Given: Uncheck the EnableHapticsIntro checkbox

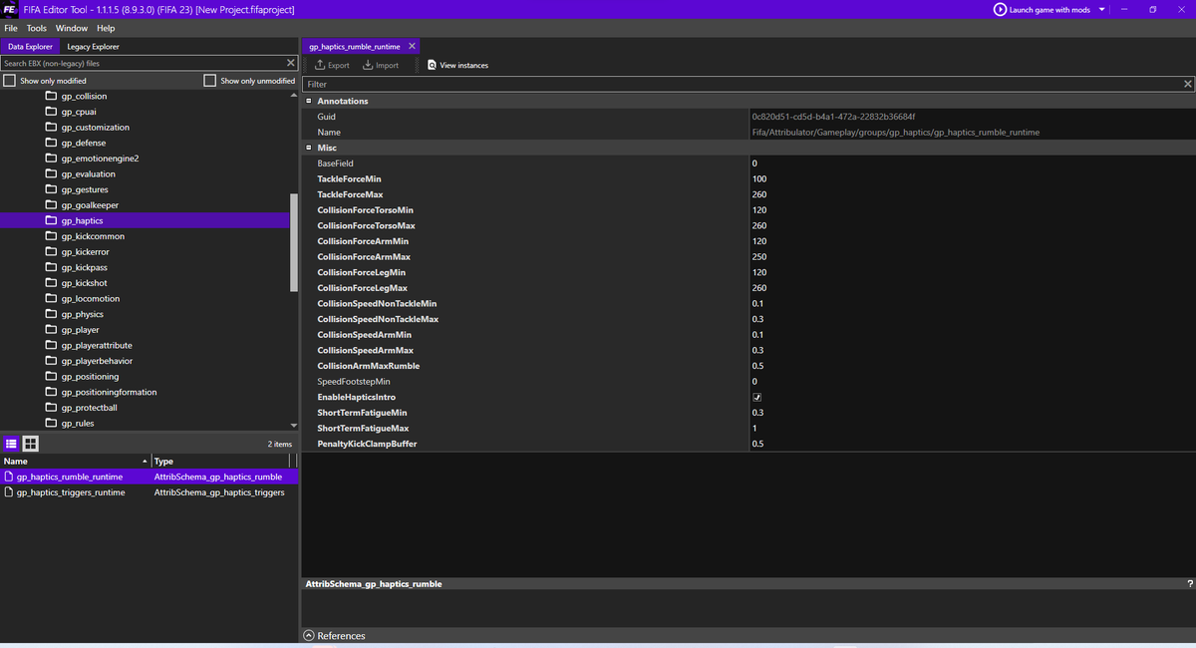Looking at the screenshot, I should (756, 397).
